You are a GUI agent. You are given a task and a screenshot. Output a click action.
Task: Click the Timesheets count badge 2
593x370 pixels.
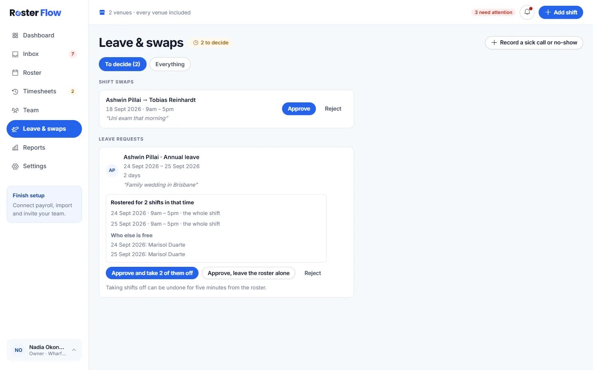tap(73, 91)
